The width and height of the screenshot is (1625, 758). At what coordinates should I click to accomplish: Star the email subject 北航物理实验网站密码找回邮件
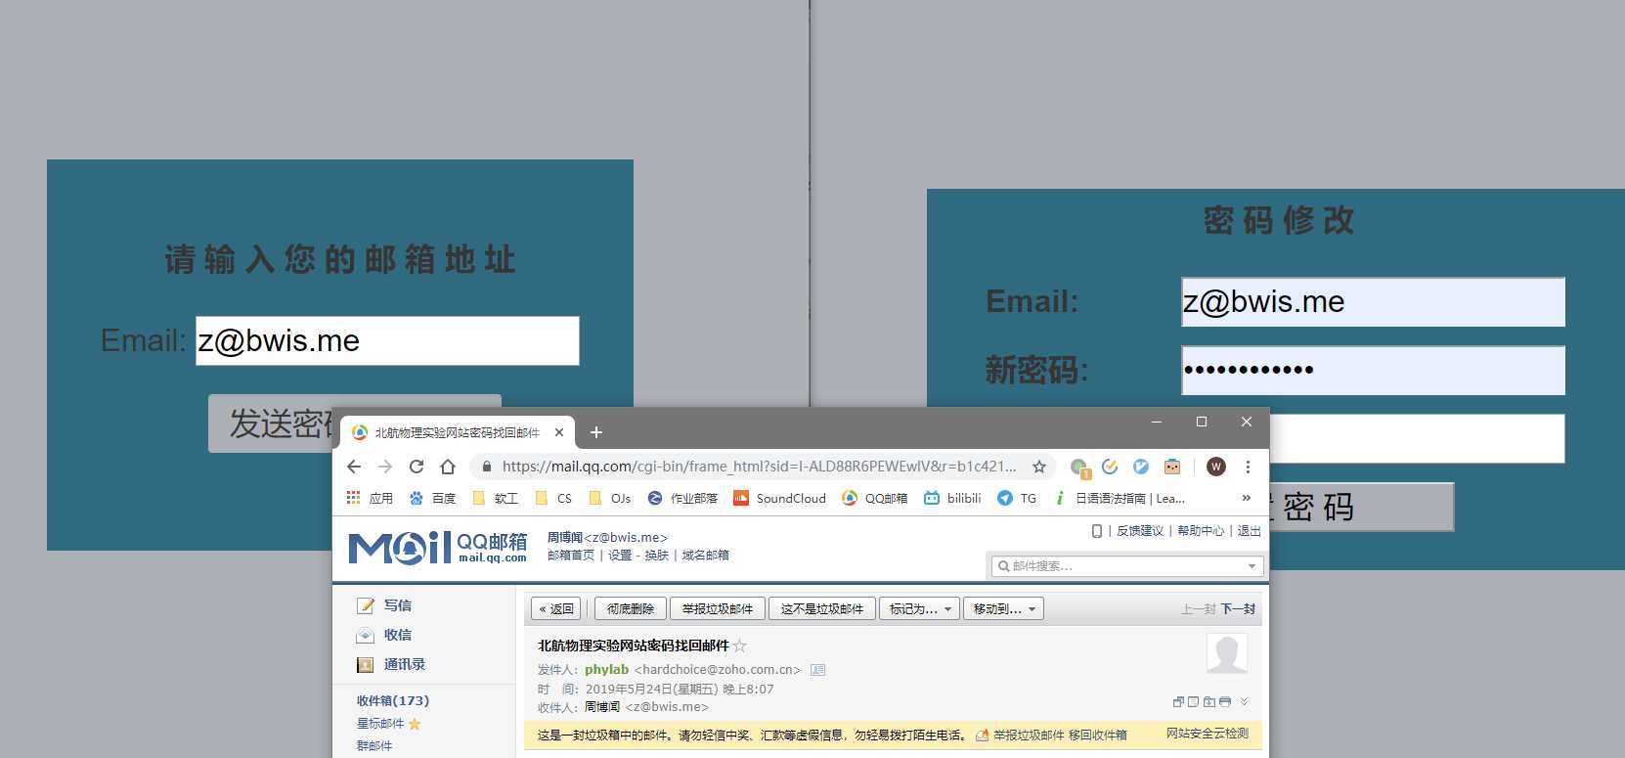coord(740,646)
